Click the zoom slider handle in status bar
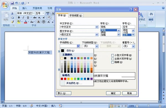This screenshot has width=166, height=108. 148,106
